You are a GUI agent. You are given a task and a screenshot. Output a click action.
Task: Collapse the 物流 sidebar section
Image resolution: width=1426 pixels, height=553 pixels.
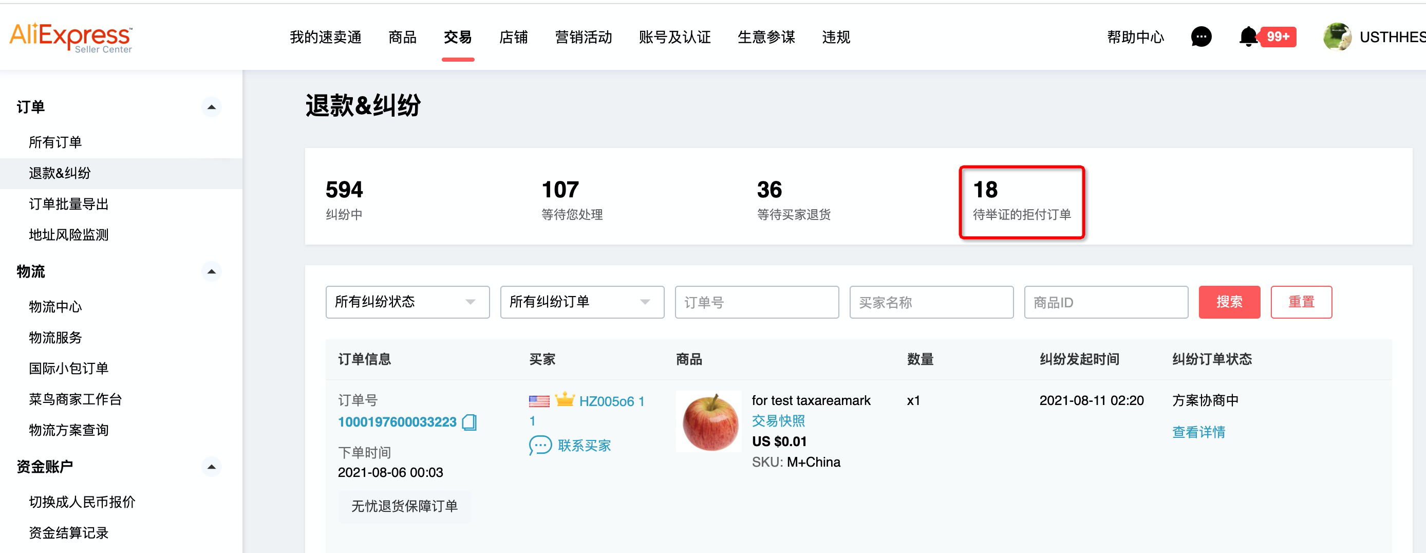pos(212,271)
